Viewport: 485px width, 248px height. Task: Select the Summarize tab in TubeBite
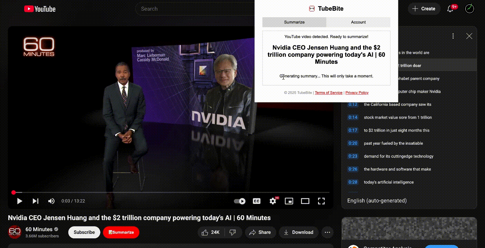point(294,22)
